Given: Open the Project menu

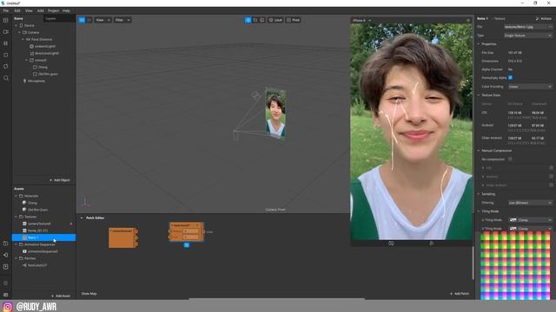Looking at the screenshot, I should pos(53,10).
